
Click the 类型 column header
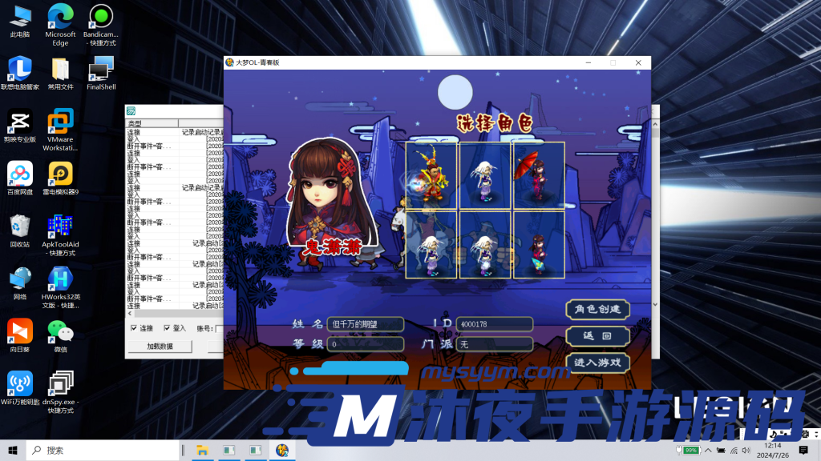pyautogui.click(x=151, y=124)
